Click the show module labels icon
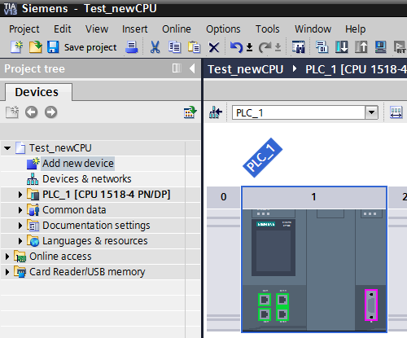Screen dimensions: 407x338 [396, 112]
